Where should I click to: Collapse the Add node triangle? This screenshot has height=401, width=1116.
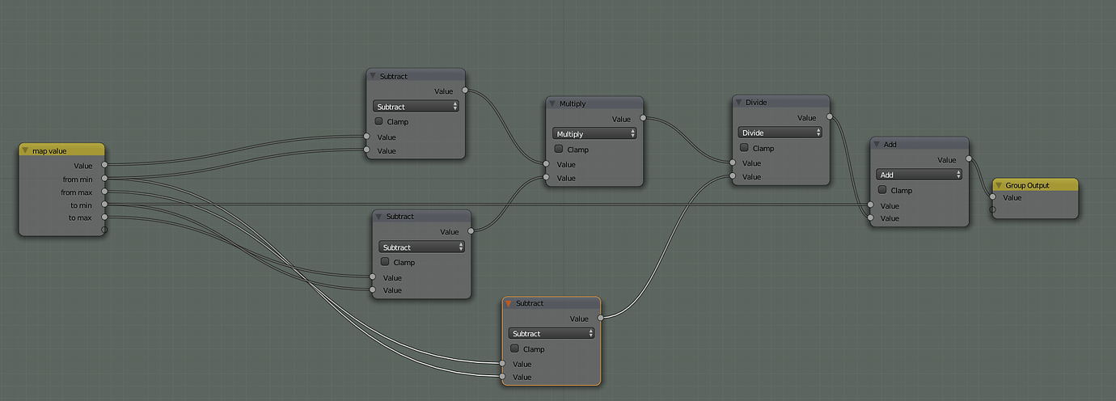(x=877, y=144)
